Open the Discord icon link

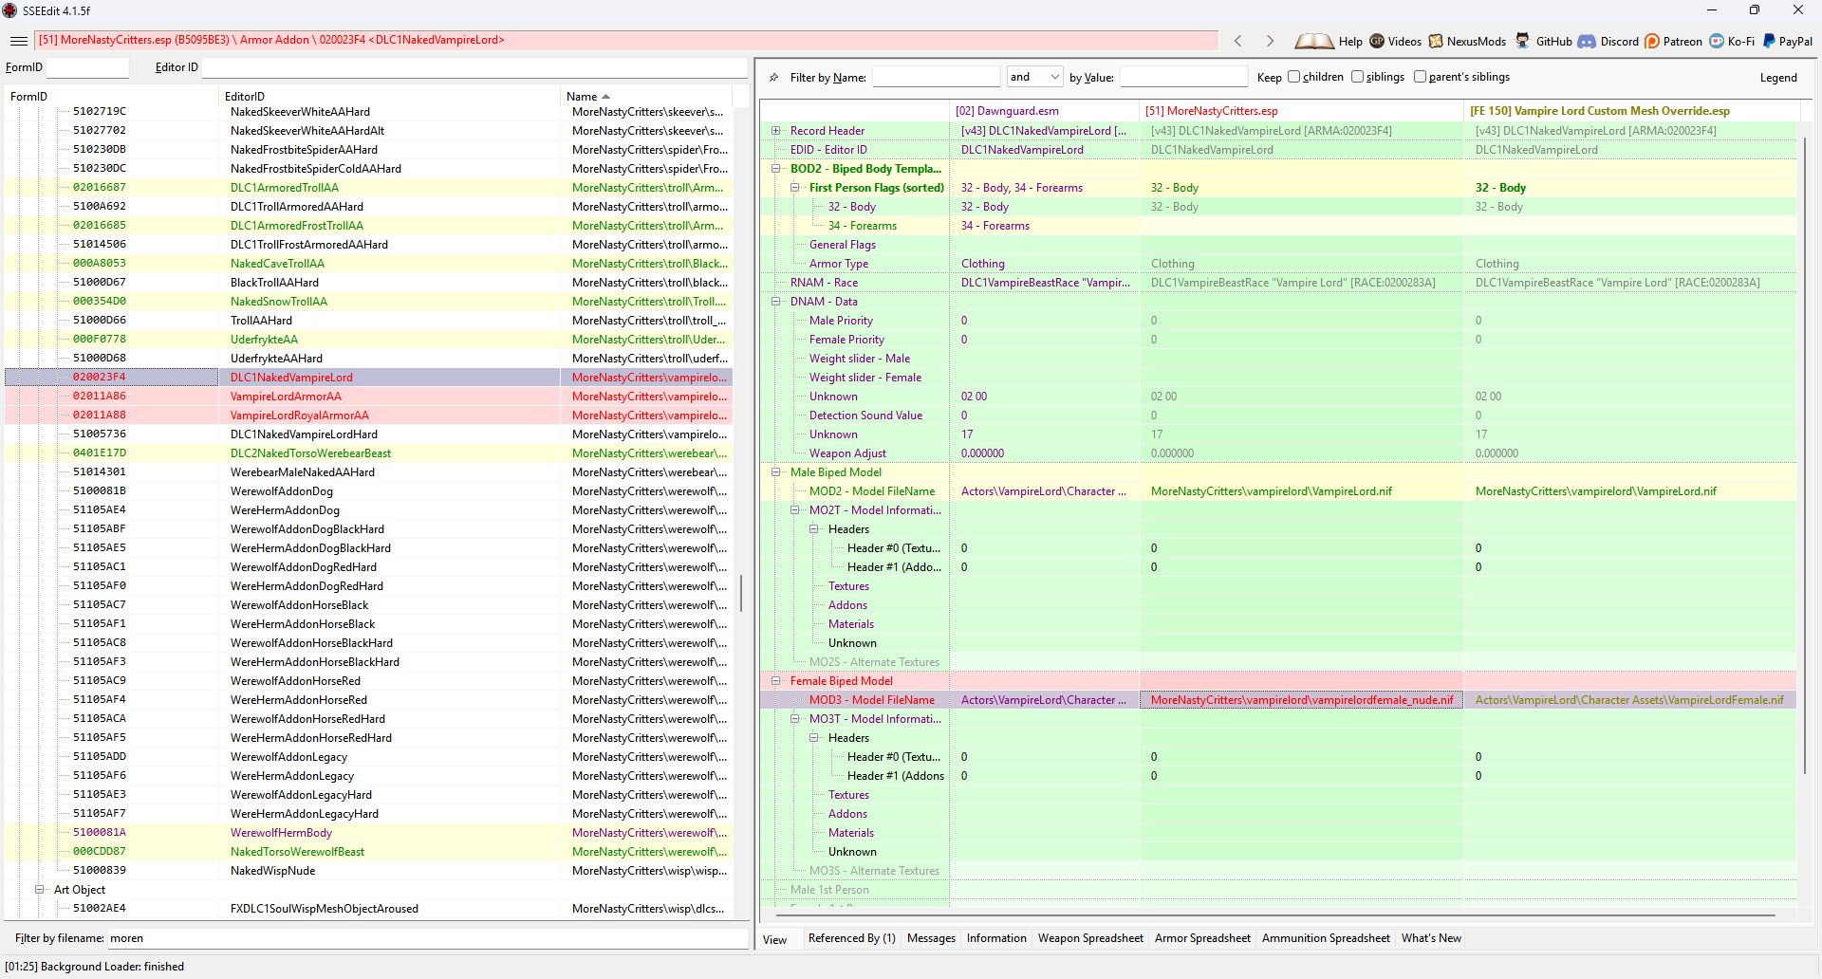coord(1587,41)
